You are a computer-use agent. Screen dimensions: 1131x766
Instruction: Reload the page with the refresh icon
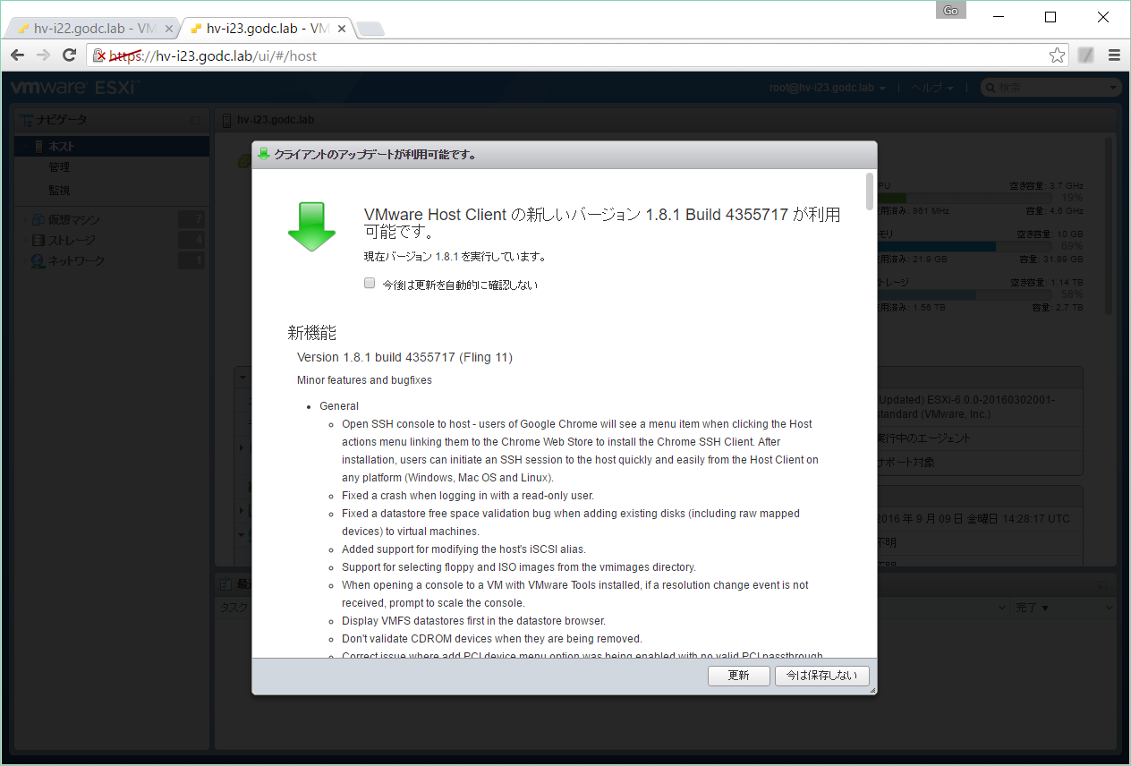(x=69, y=55)
